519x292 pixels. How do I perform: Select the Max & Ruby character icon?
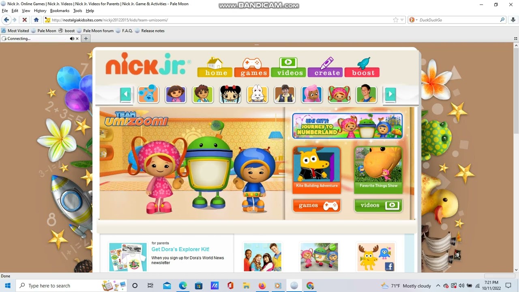[x=257, y=94]
